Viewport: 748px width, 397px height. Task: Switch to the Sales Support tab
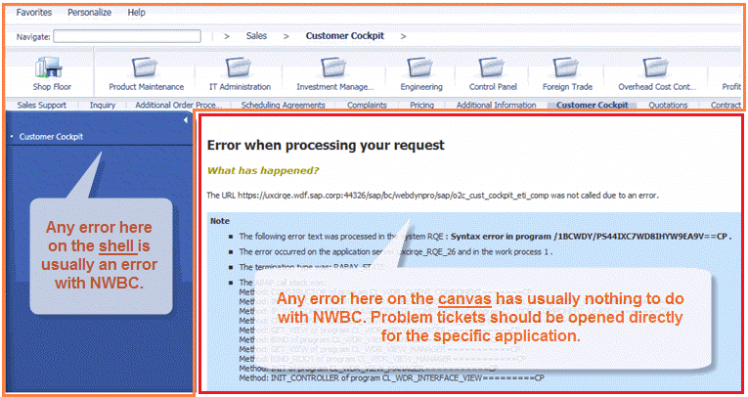pos(42,105)
